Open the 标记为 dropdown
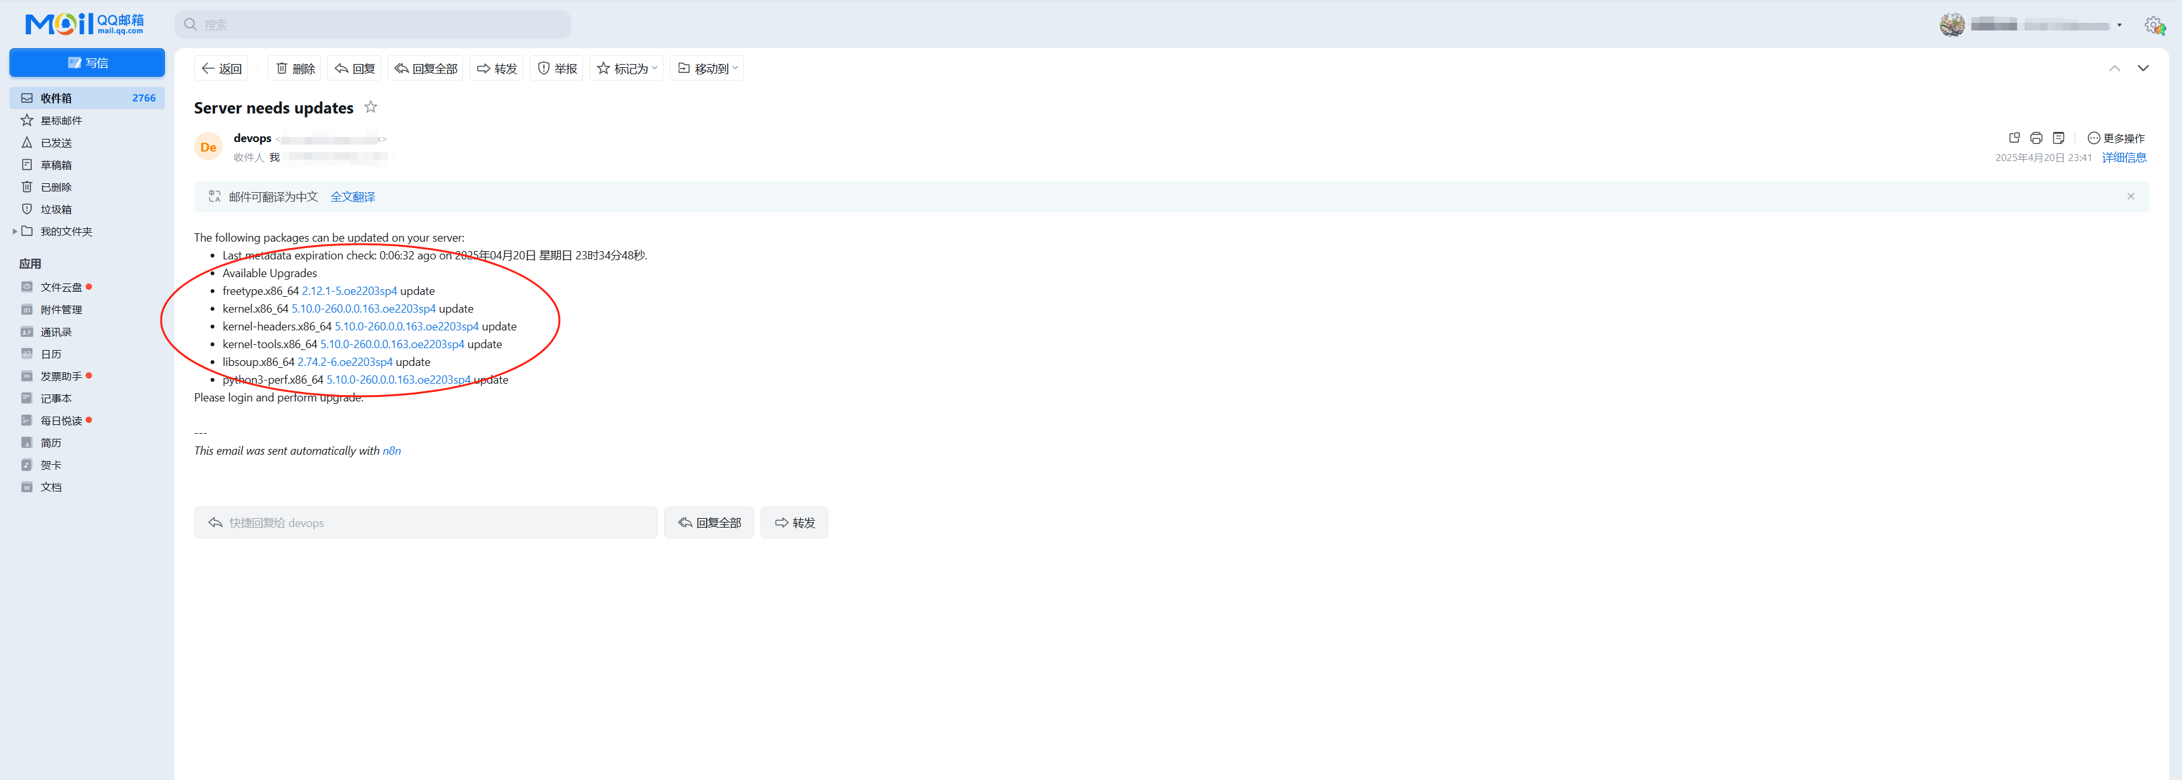 [627, 68]
